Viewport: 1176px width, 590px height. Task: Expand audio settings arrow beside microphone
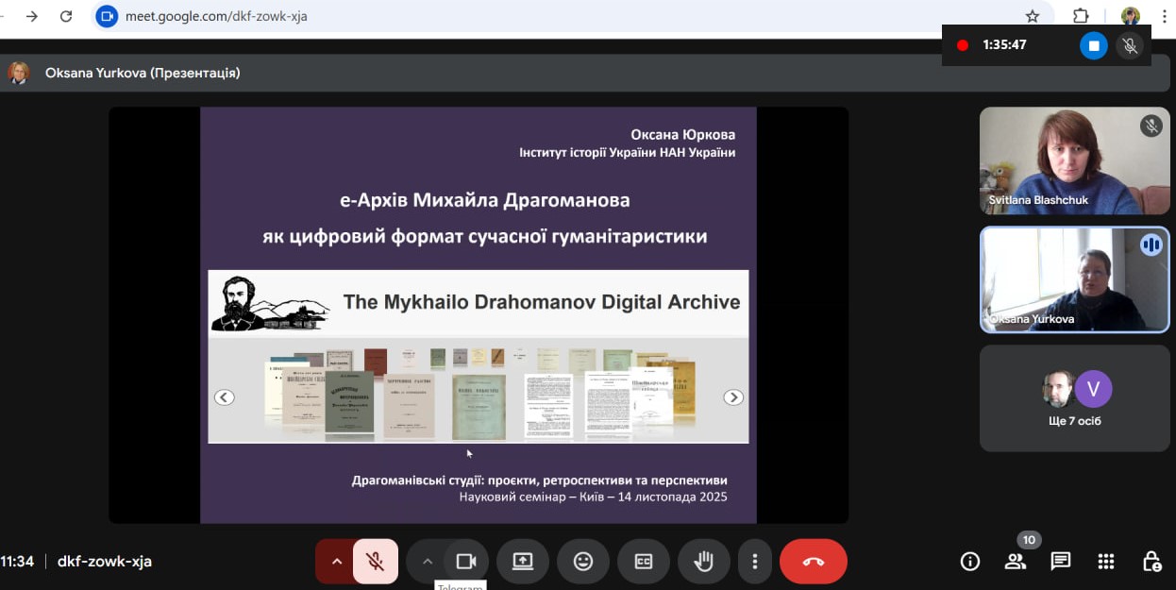(x=336, y=562)
